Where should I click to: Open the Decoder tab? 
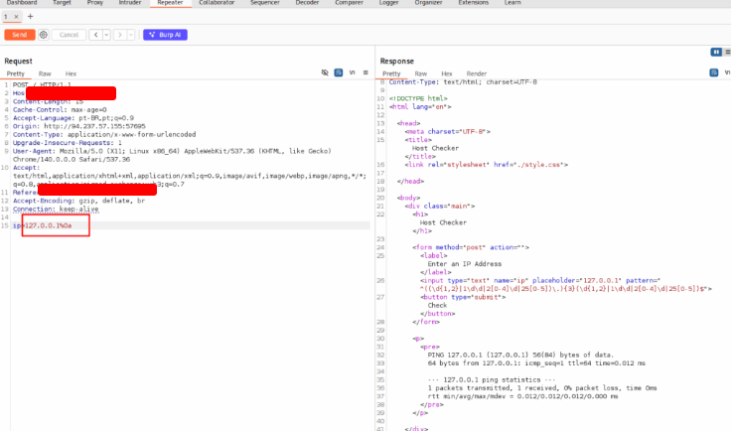tap(307, 4)
